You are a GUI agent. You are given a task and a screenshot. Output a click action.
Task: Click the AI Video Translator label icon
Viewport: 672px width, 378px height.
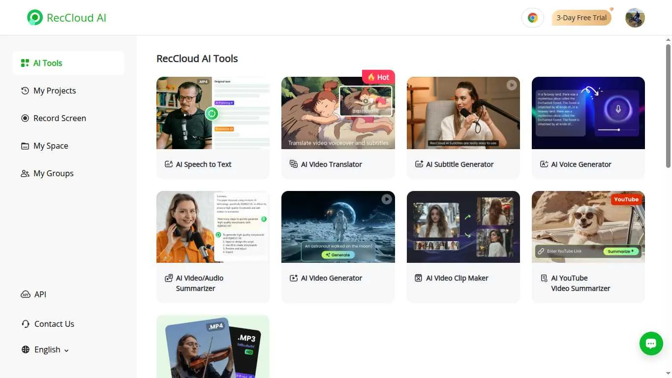[294, 164]
